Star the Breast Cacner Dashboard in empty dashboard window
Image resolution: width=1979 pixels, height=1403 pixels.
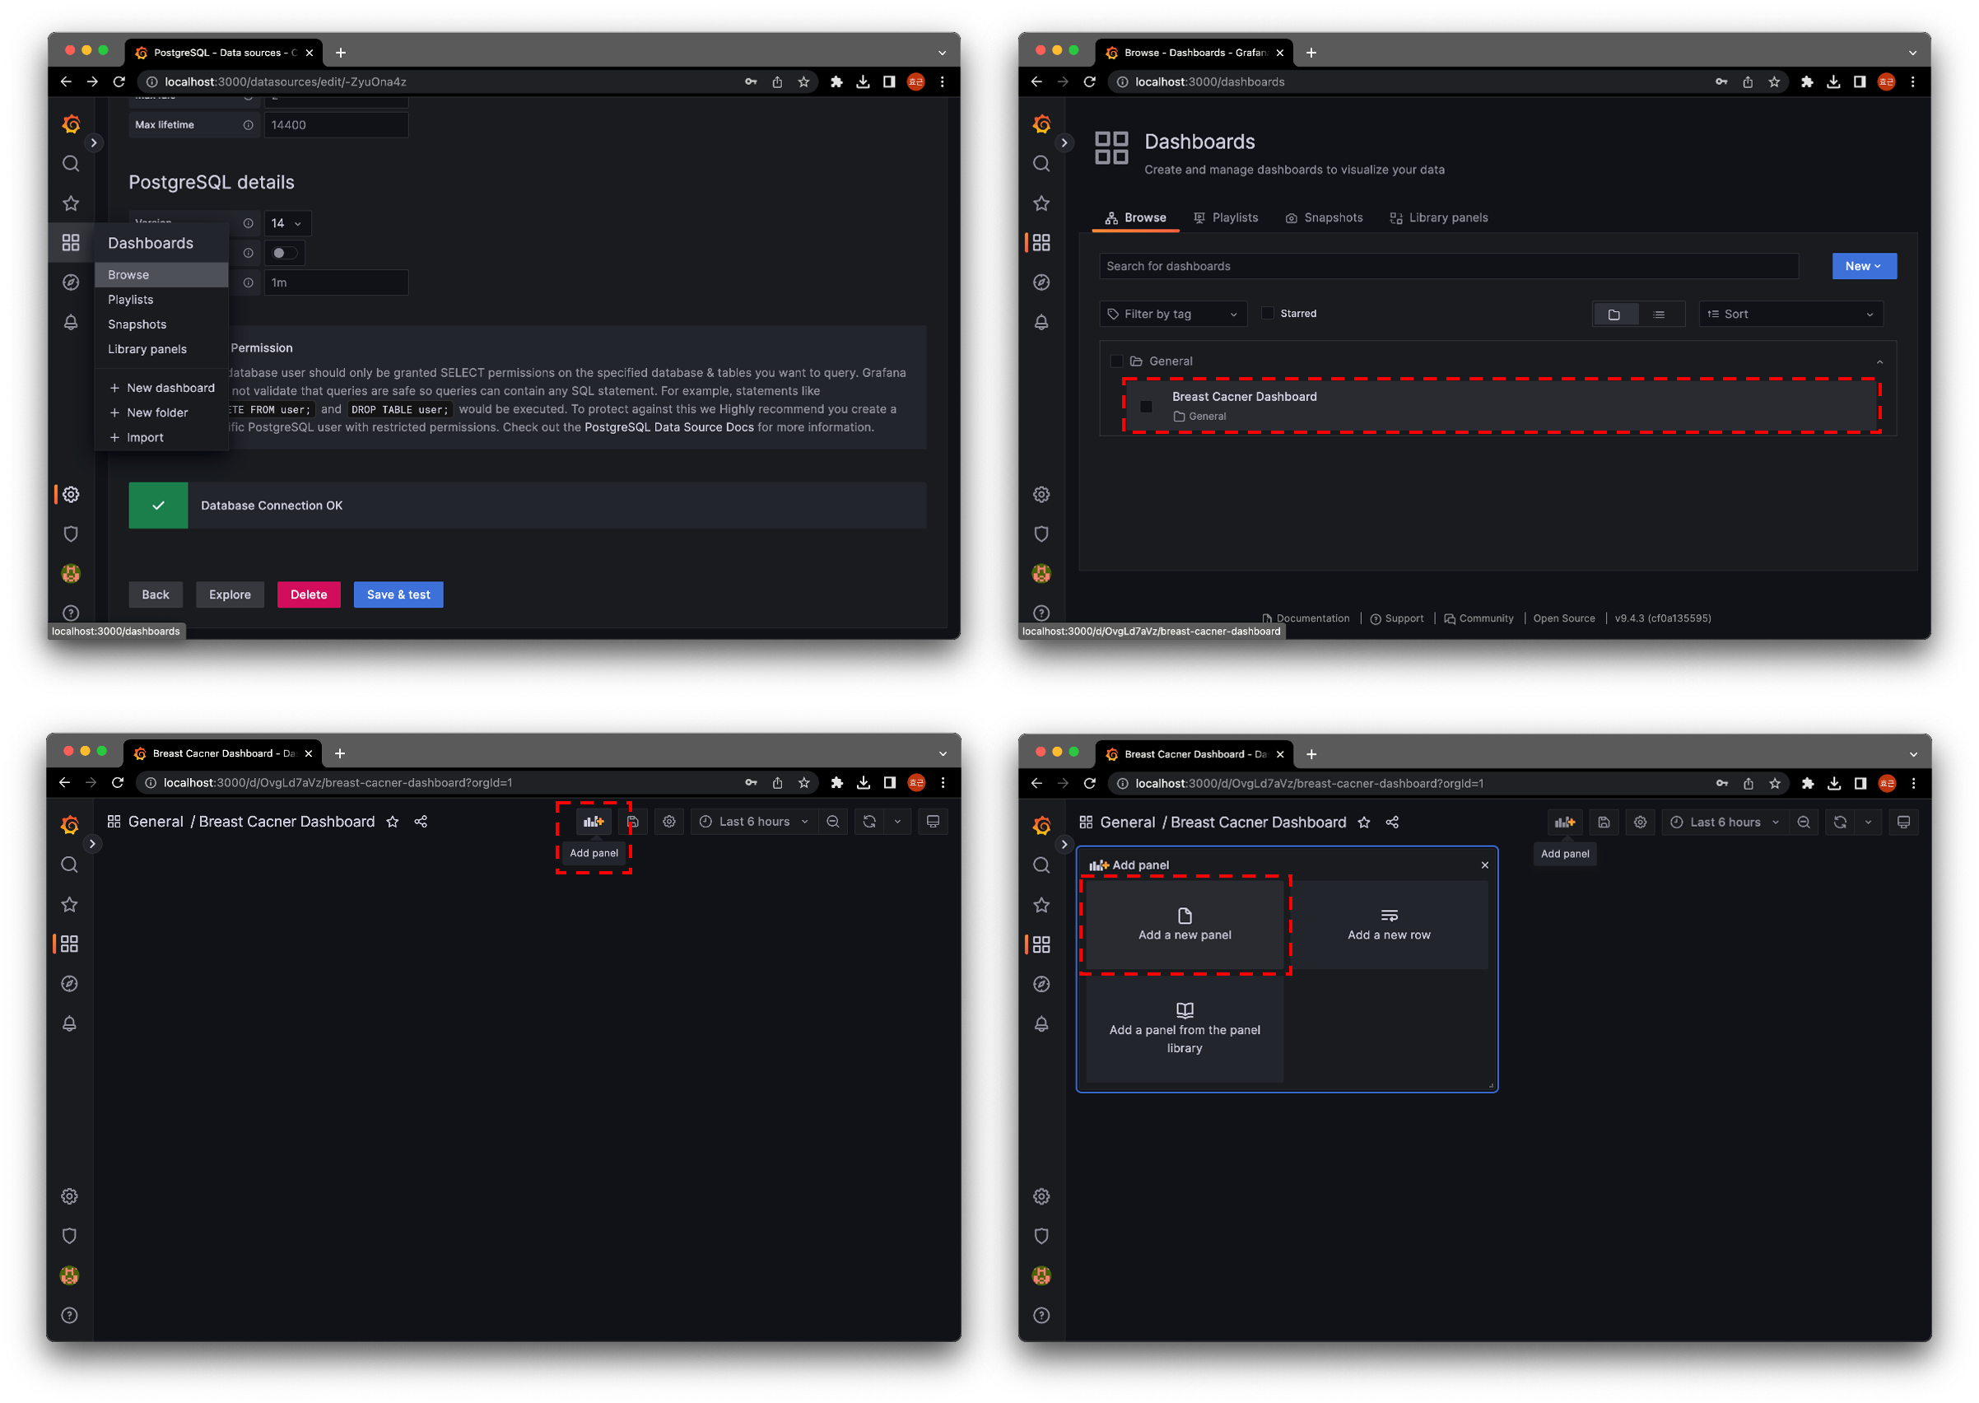[393, 822]
